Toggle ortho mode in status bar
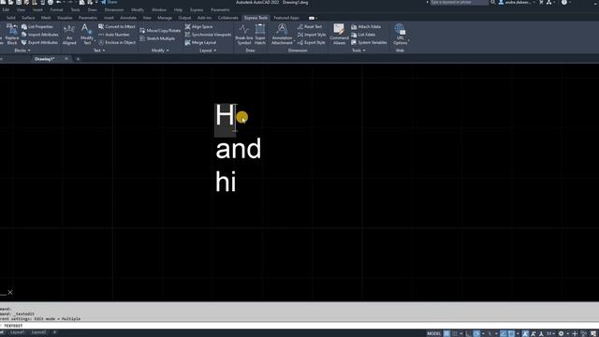599x337 pixels. click(469, 333)
